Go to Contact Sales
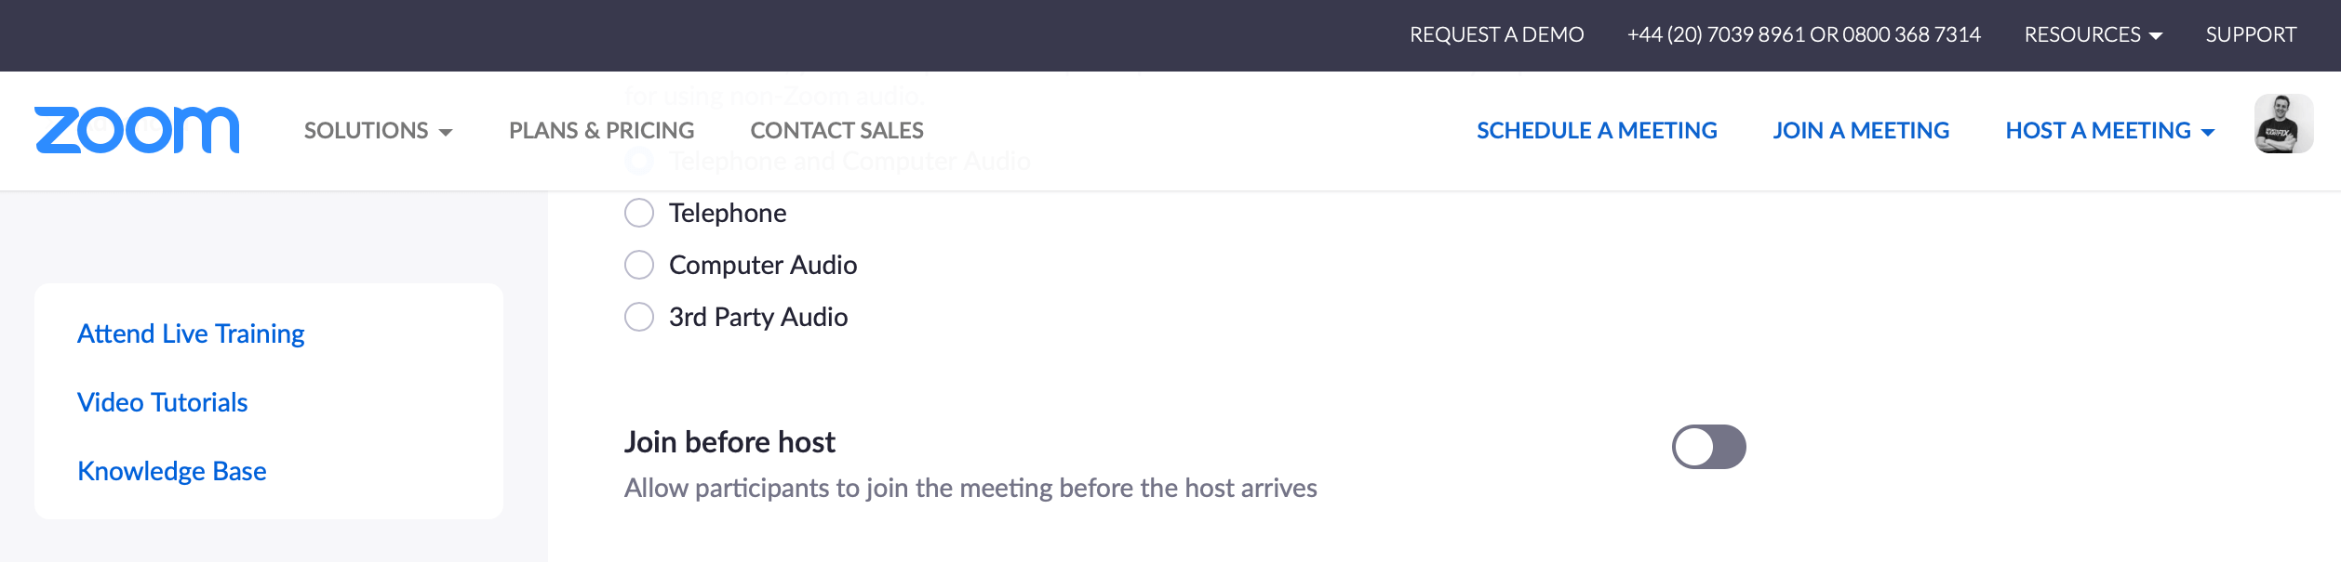 [x=836, y=131]
